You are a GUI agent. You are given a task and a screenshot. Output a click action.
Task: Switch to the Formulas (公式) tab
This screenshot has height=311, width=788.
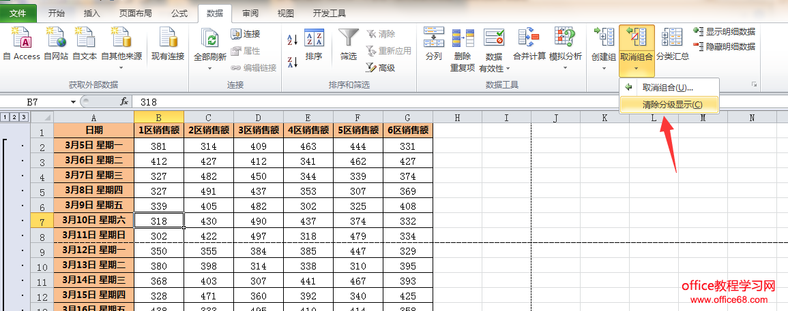pos(179,14)
